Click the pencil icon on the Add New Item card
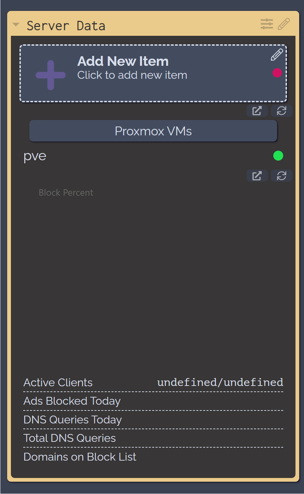The height and width of the screenshot is (494, 304). click(x=276, y=55)
